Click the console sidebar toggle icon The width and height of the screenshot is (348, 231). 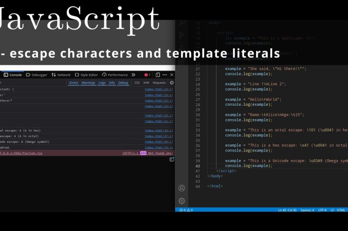coord(172,160)
